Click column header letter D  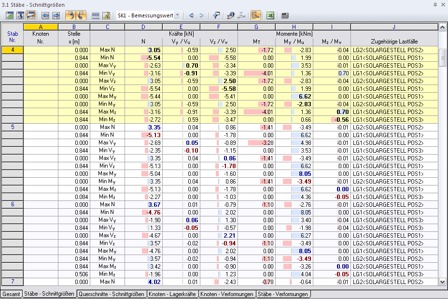click(143, 27)
